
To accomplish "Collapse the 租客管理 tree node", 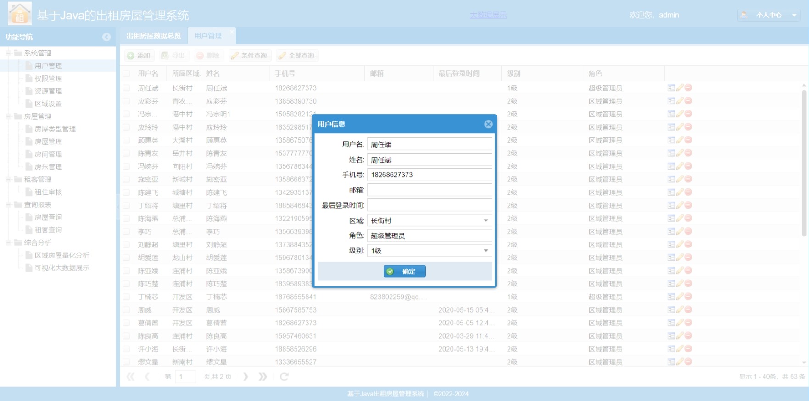I will click(x=8, y=180).
